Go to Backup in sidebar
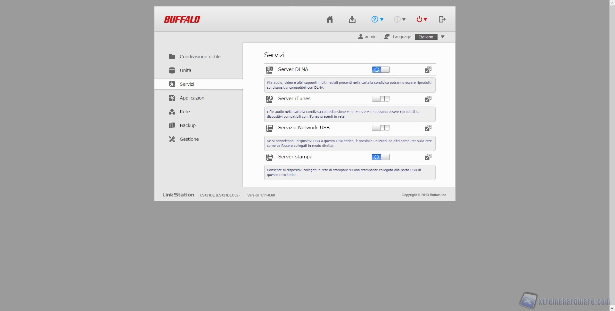 187,125
